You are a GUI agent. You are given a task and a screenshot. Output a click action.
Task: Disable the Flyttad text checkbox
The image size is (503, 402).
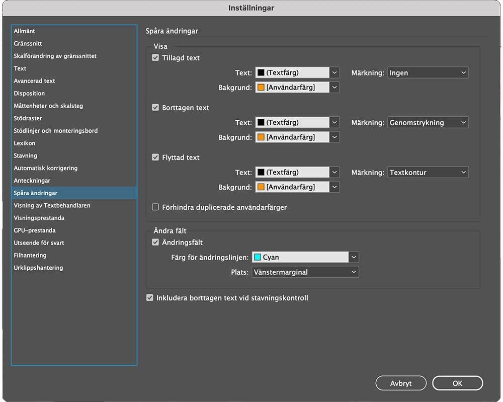(x=155, y=157)
